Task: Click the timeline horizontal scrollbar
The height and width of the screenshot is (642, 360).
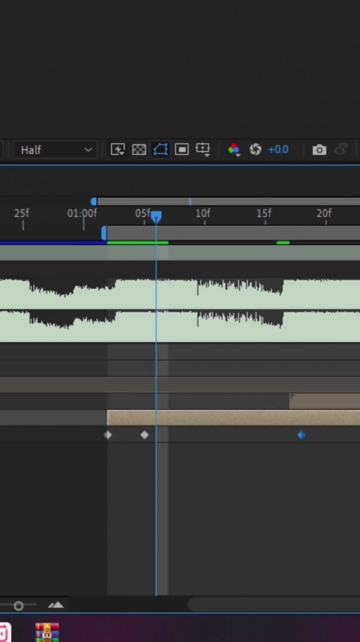Action: click(x=274, y=604)
